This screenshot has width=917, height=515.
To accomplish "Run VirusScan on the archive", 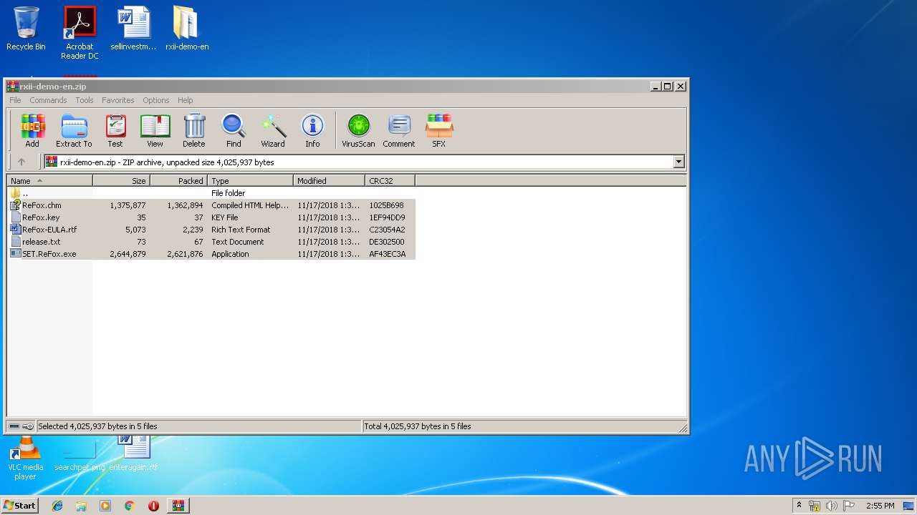I will (358, 131).
